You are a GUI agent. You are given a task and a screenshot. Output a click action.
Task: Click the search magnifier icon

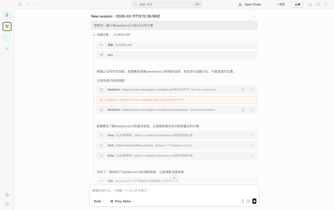click(135, 4)
